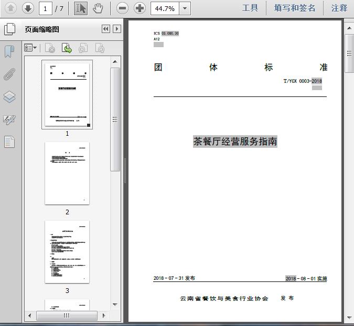Screen dimensions: 354x326
Task: Click thumbnails horizontal scrollbar thumb
Action: 67,316
